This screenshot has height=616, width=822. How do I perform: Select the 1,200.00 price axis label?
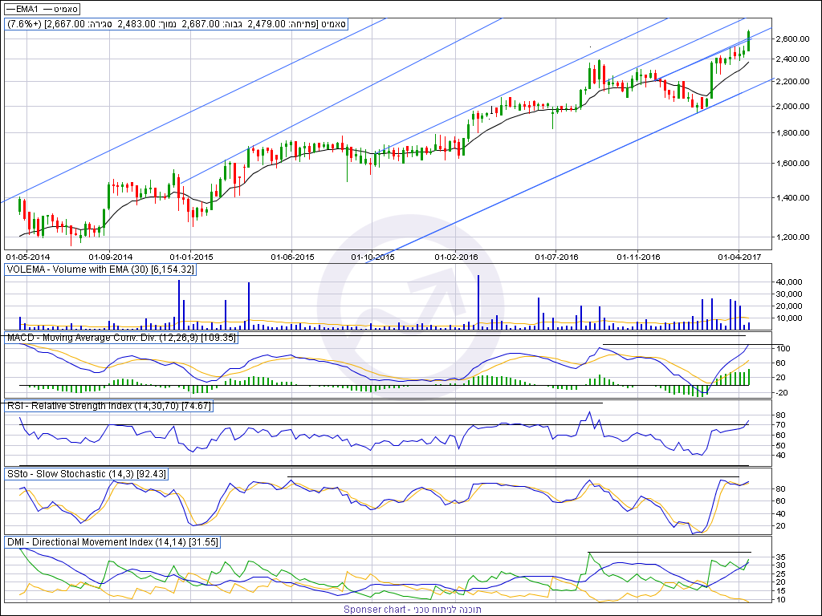(792, 237)
